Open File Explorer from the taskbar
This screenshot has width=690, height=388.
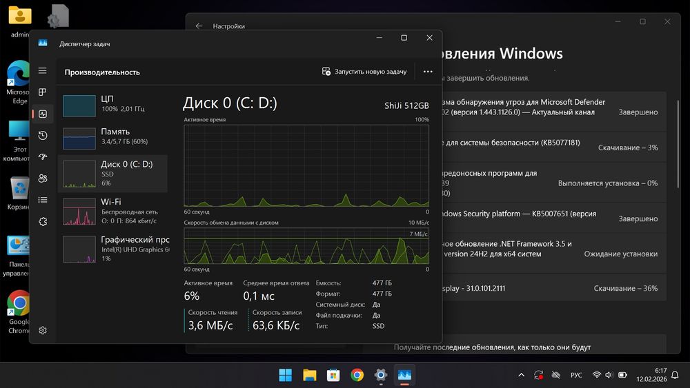309,376
